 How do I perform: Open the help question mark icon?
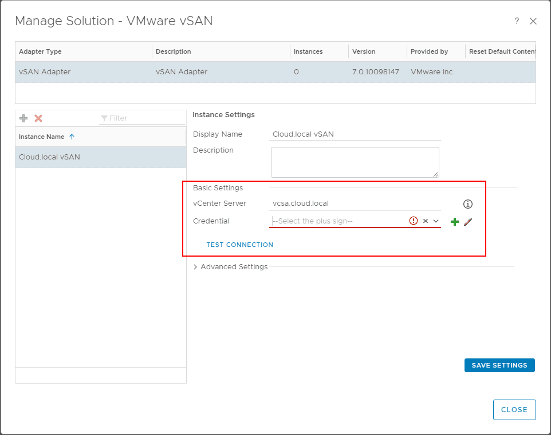point(517,21)
